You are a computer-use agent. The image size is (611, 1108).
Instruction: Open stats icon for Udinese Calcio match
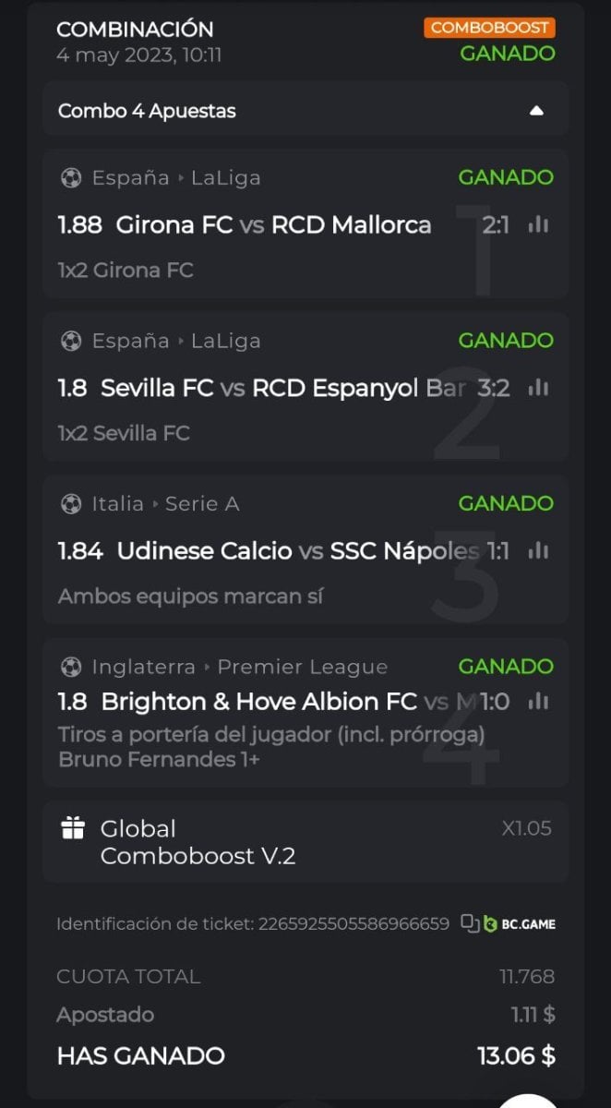click(538, 550)
